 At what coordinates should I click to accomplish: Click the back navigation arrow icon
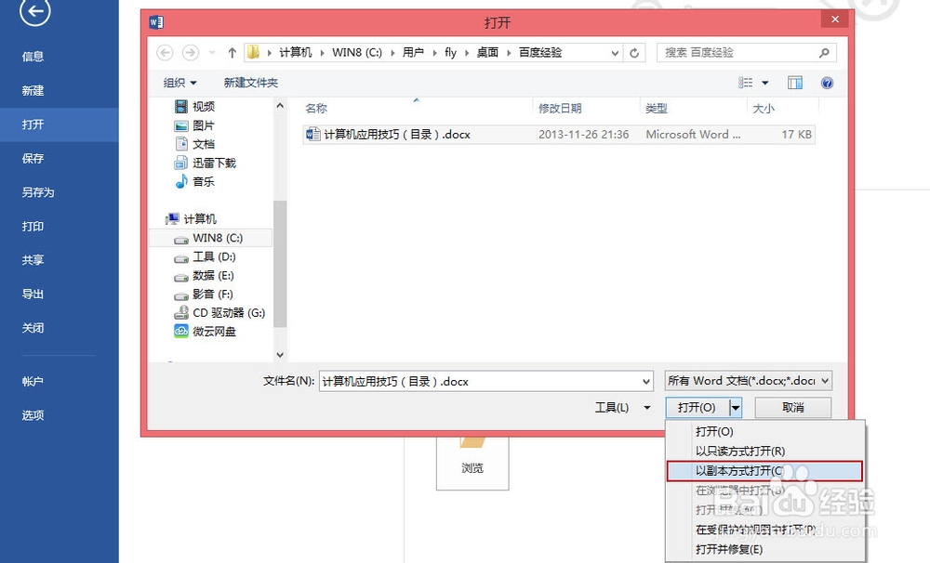166,52
